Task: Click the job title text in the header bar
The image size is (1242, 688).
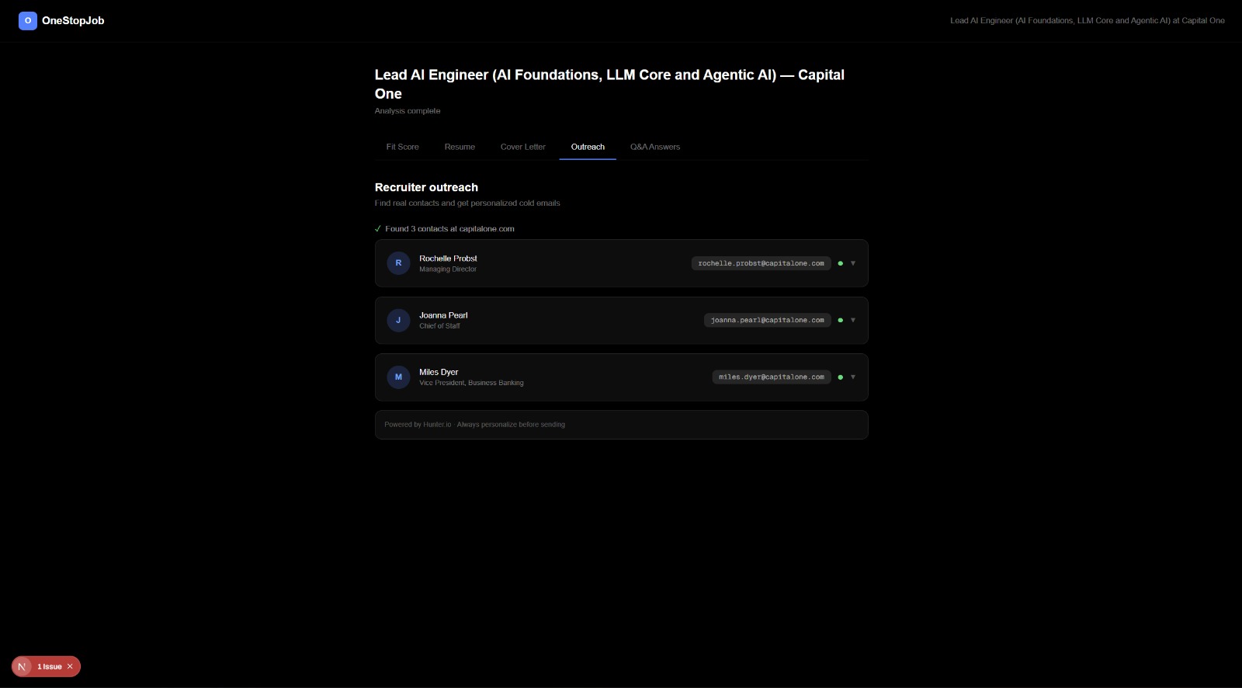Action: click(x=1087, y=21)
